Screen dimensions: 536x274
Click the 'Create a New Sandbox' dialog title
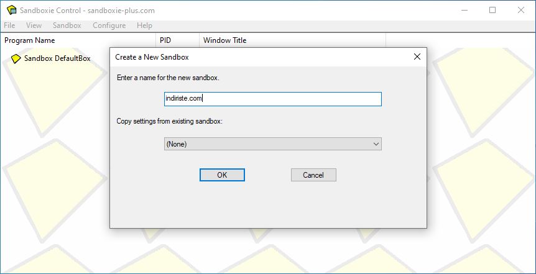[x=152, y=57]
